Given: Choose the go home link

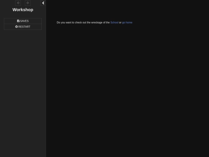Looking at the screenshot, I should (x=127, y=22).
